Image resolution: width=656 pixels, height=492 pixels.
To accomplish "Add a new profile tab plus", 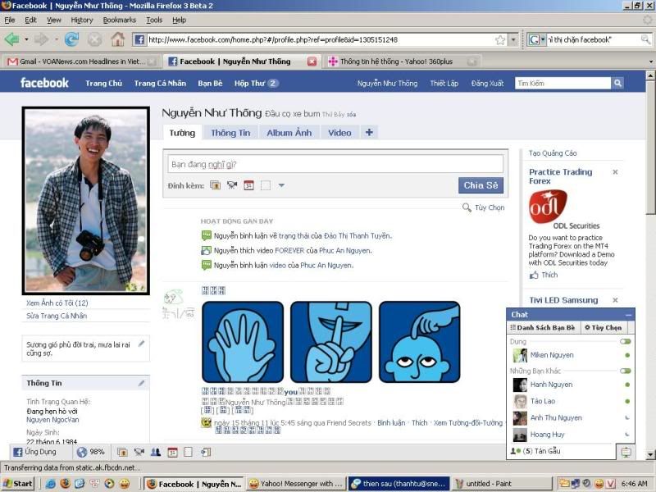I will pyautogui.click(x=369, y=133).
